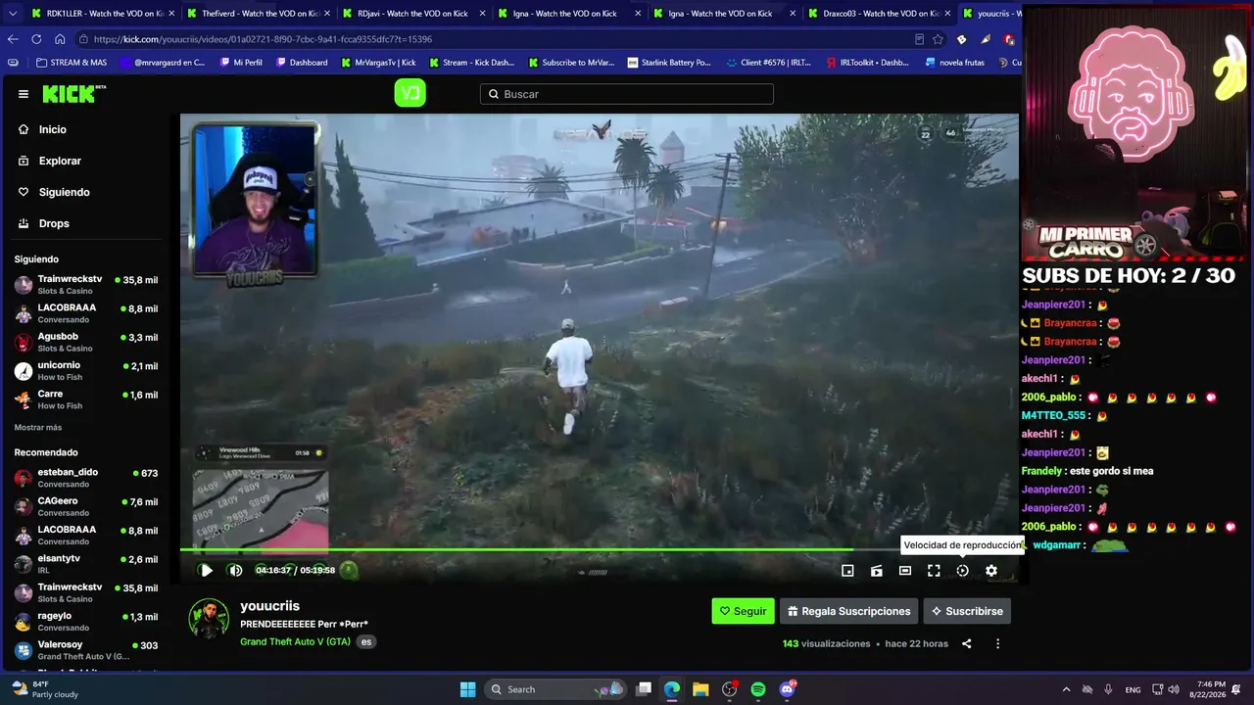Open File Explorer from taskbar
Viewport: 1254px width, 705px height.
700,689
